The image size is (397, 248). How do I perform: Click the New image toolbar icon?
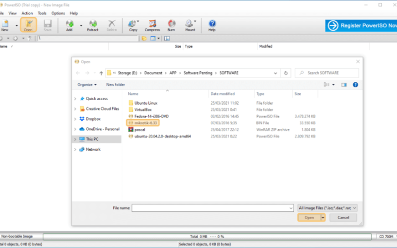pos(5,26)
